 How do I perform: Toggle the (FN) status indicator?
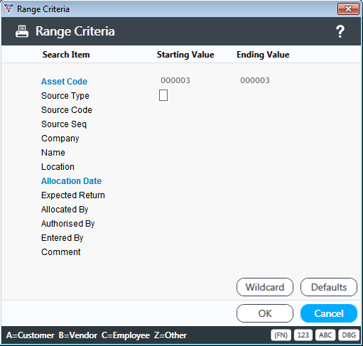[x=281, y=335]
